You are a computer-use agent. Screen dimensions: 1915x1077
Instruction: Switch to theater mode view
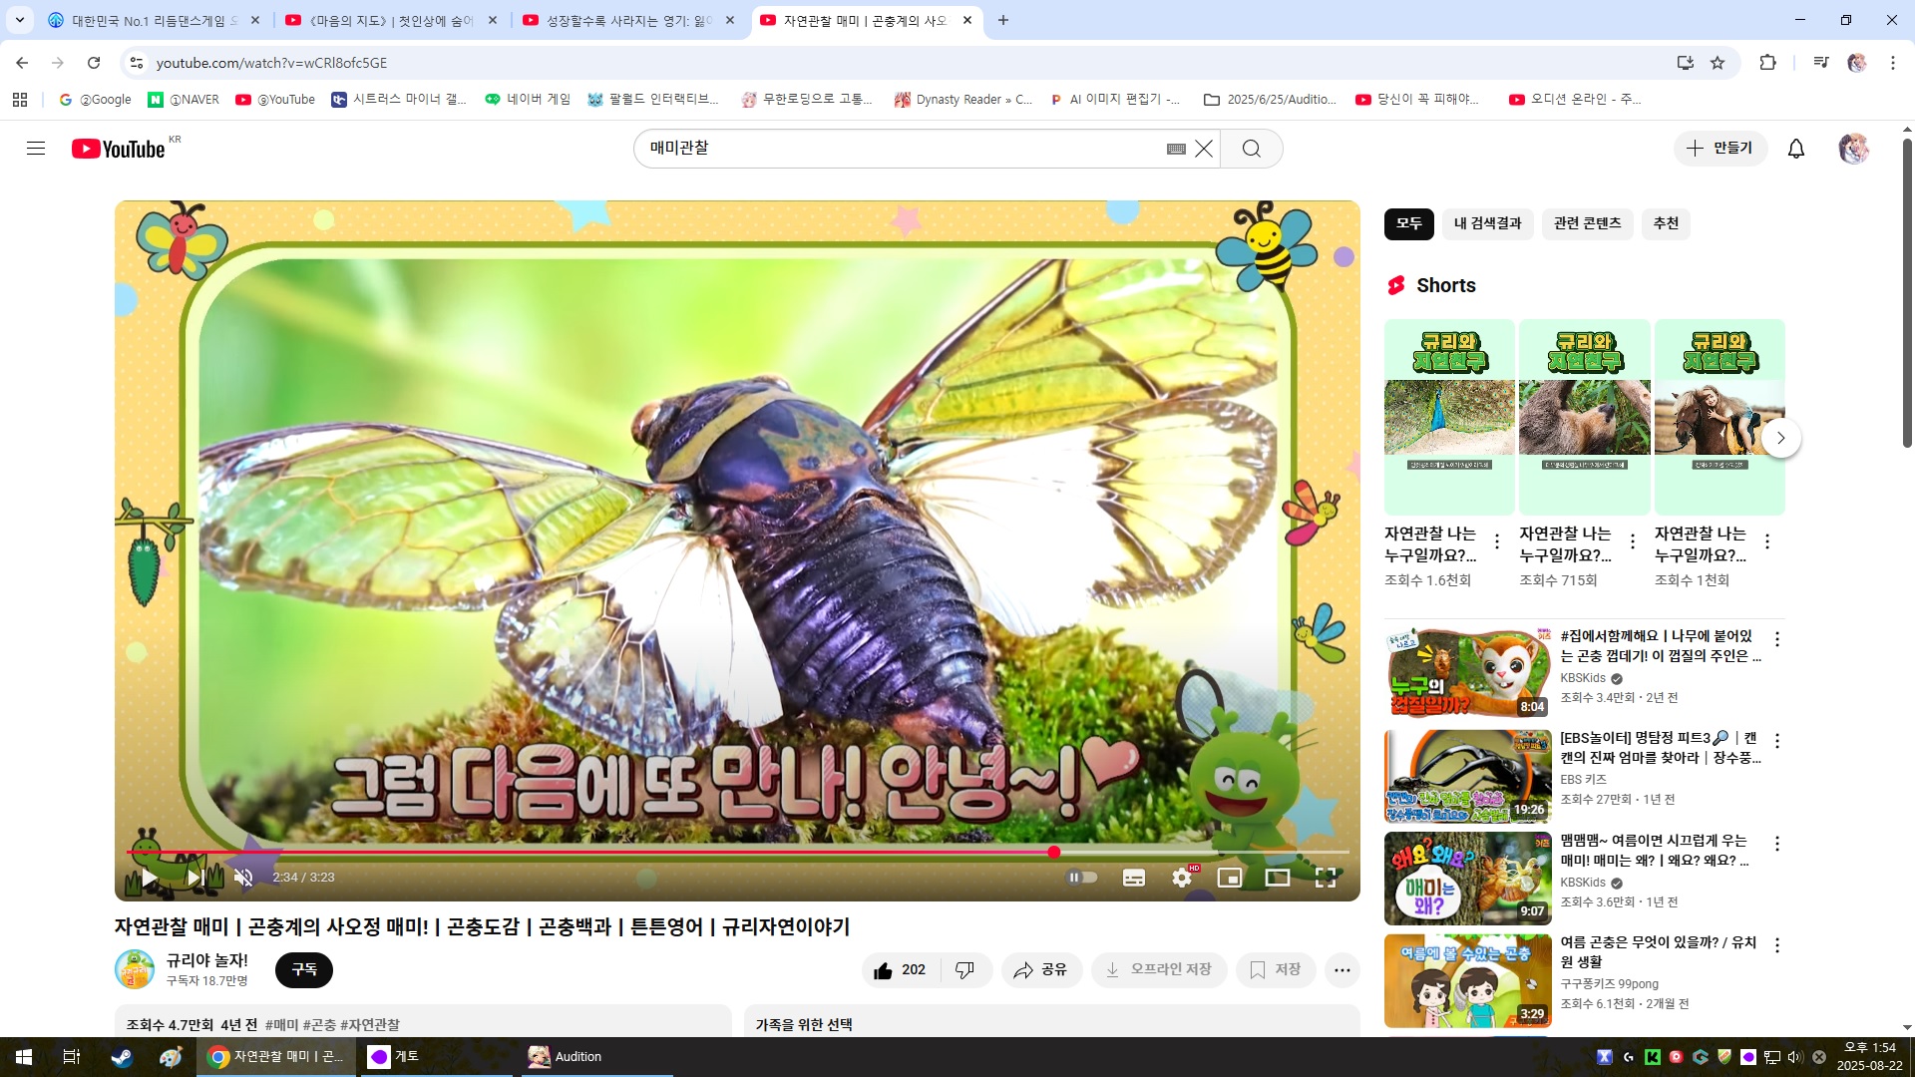click(1278, 878)
